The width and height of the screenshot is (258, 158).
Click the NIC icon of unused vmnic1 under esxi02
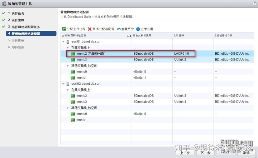(x=73, y=120)
